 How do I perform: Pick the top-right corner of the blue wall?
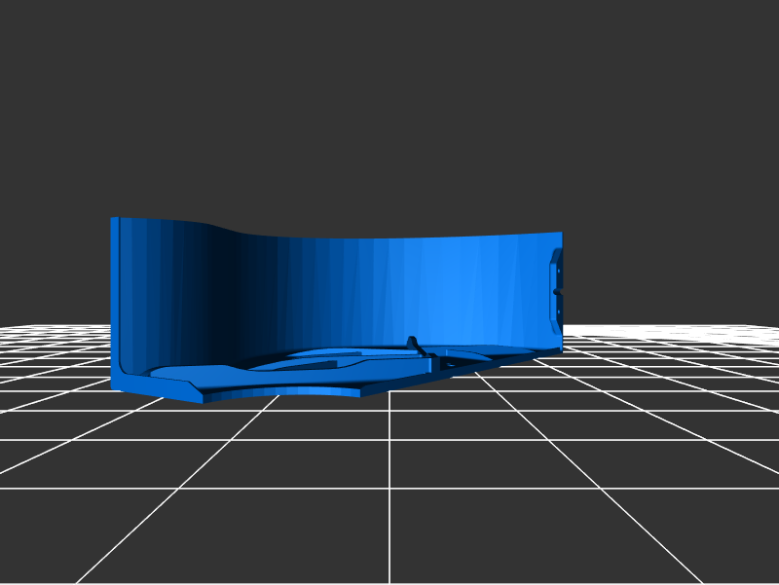(561, 233)
